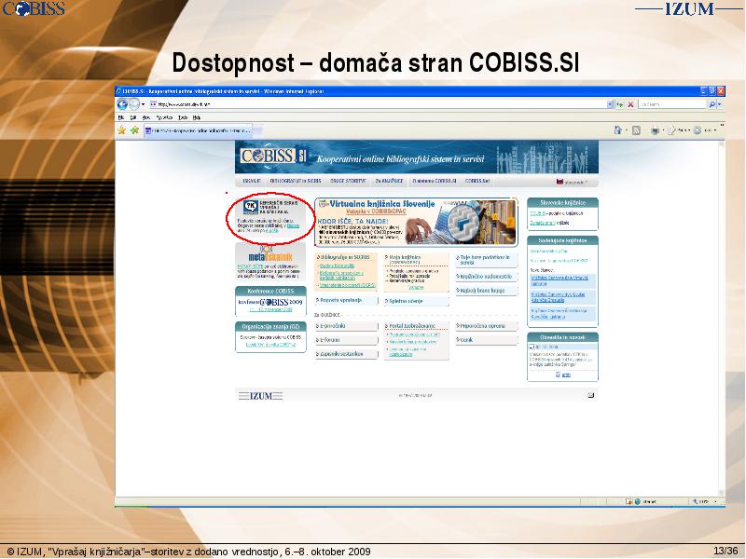Open the search provider dropdown arrow
This screenshot has width=746, height=559.
[719, 104]
